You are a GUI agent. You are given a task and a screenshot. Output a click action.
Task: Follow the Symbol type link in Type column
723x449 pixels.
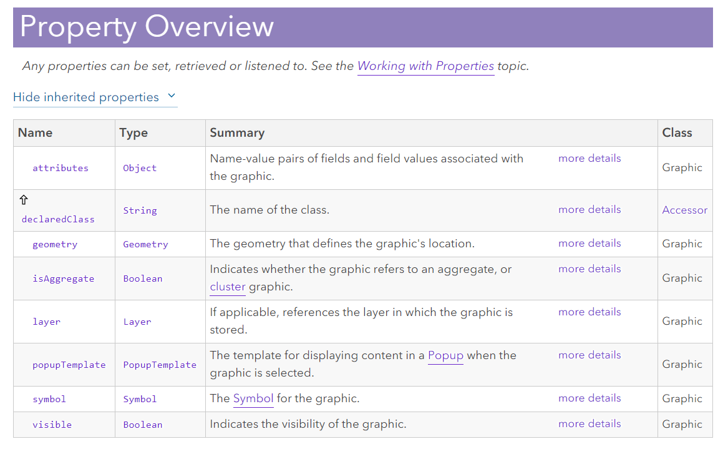[x=140, y=398]
